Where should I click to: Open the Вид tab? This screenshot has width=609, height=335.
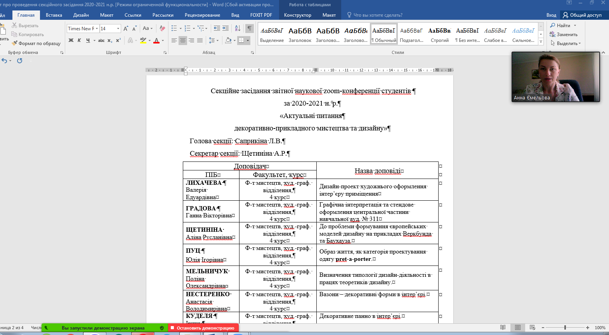click(x=235, y=15)
